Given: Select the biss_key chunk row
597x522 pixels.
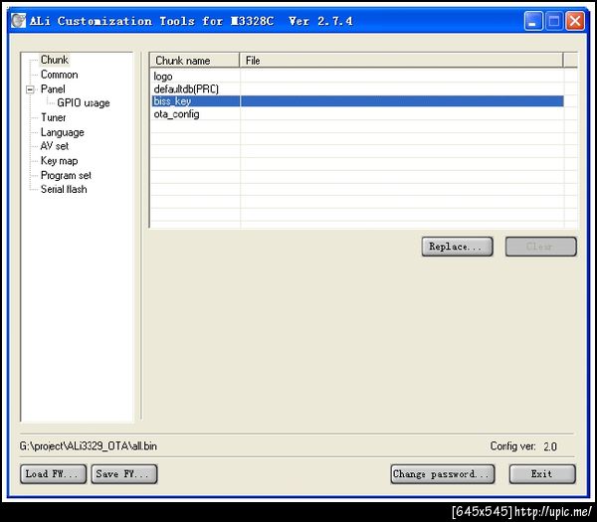Looking at the screenshot, I should [x=357, y=101].
